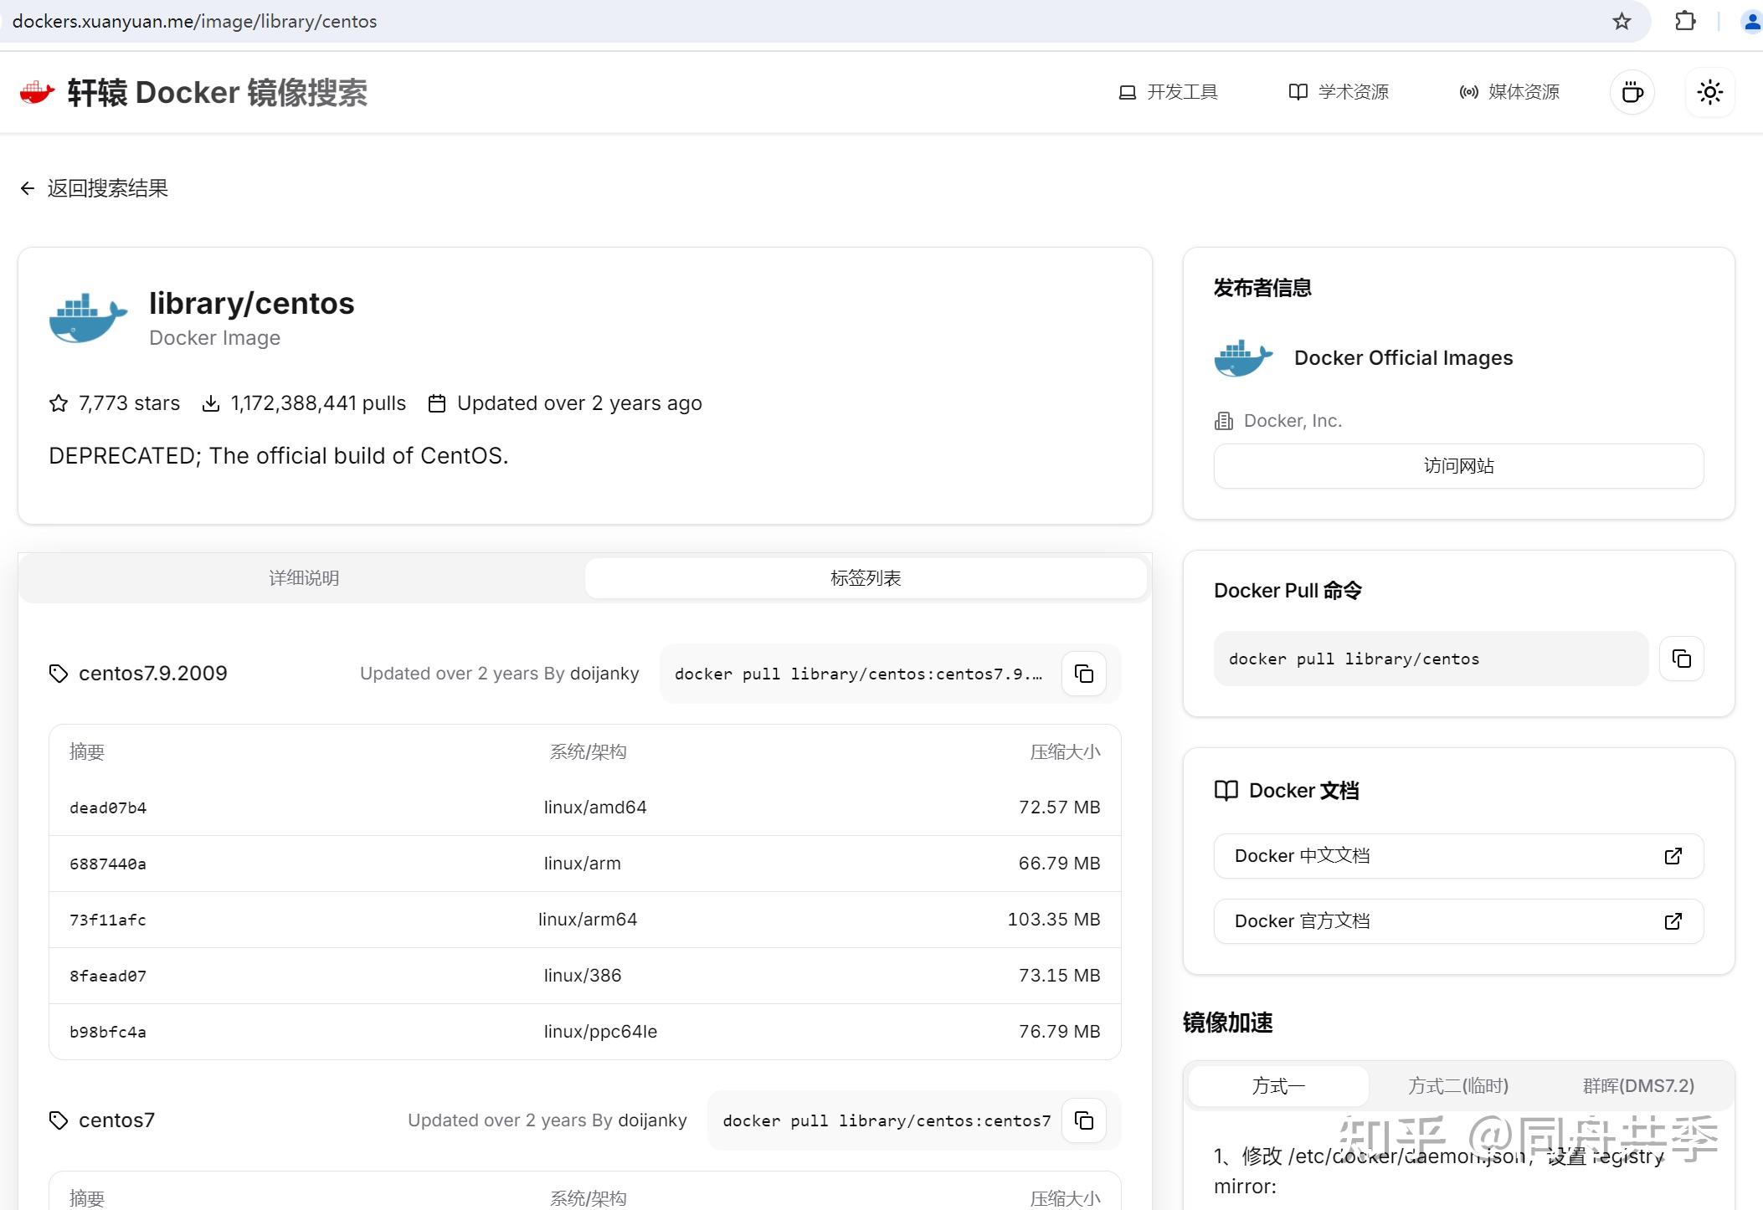The image size is (1763, 1210).
Task: Click the coffee cup icon in the header
Action: (x=1631, y=92)
